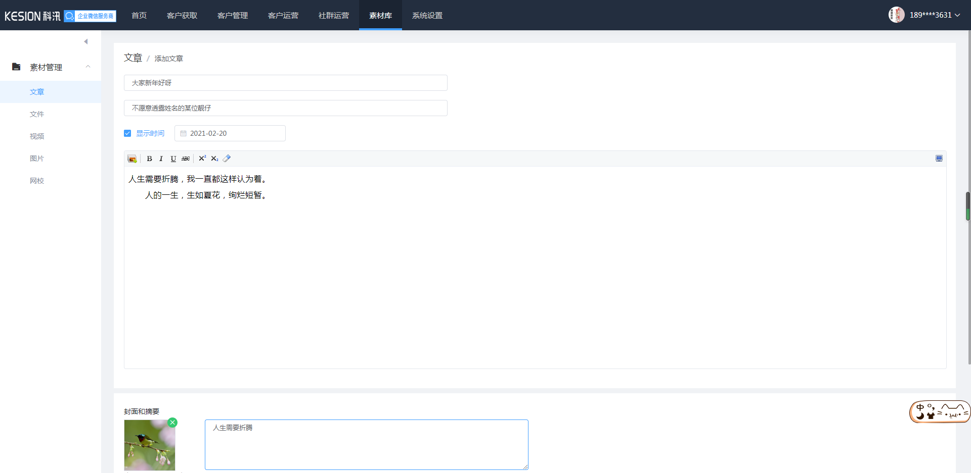Collapse the left sidebar with arrow
This screenshot has width=971, height=473.
click(85, 41)
